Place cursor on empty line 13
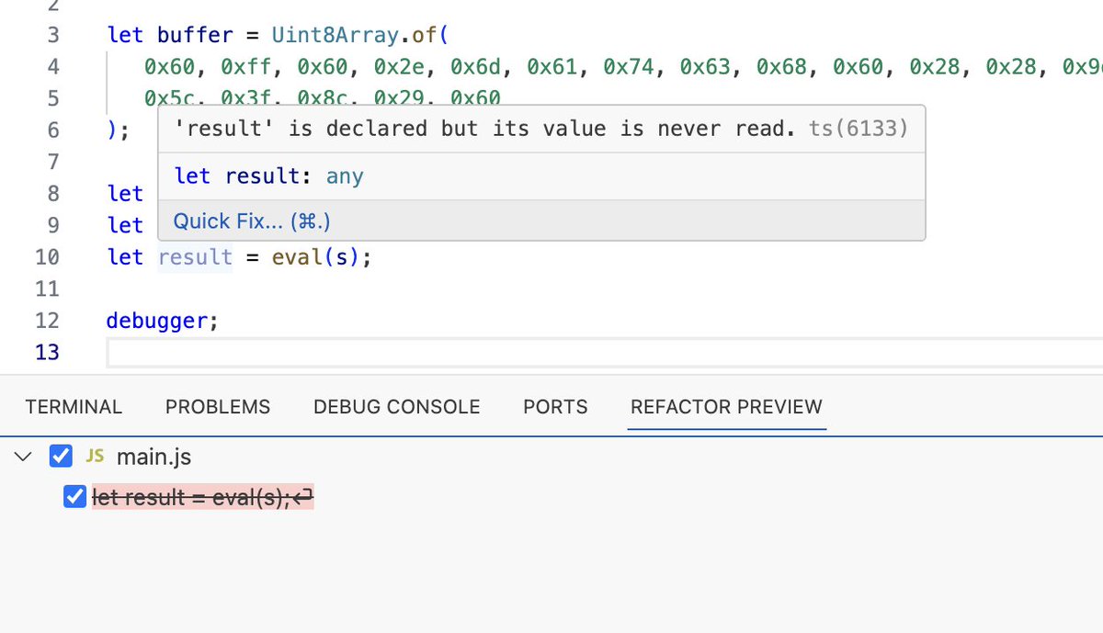The height and width of the screenshot is (633, 1103). click(605, 353)
